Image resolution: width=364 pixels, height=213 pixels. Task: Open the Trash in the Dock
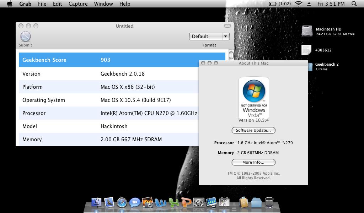pos(269,202)
